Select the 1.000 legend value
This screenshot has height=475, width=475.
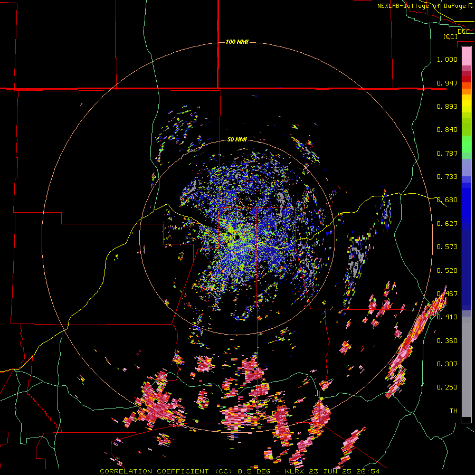[x=447, y=59]
